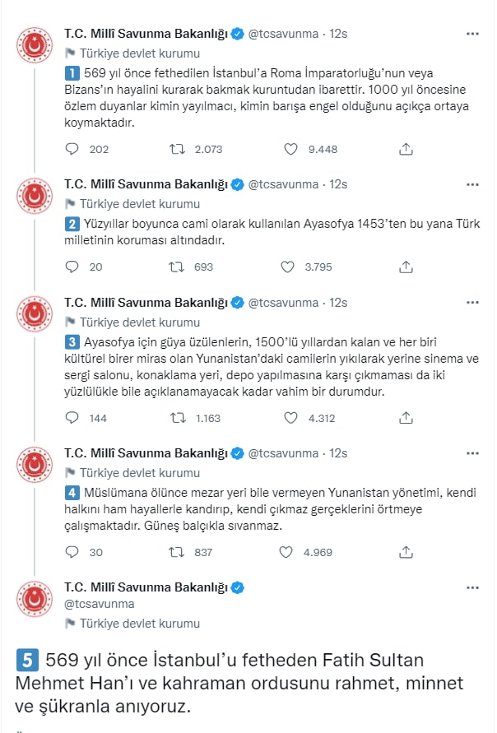This screenshot has height=733, width=497.
Task: Like the Ayasofya tweet with 3.795 likes
Action: tap(287, 267)
